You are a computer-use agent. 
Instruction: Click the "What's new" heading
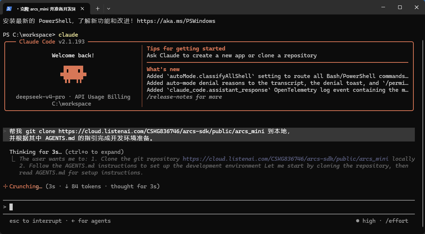[163, 69]
